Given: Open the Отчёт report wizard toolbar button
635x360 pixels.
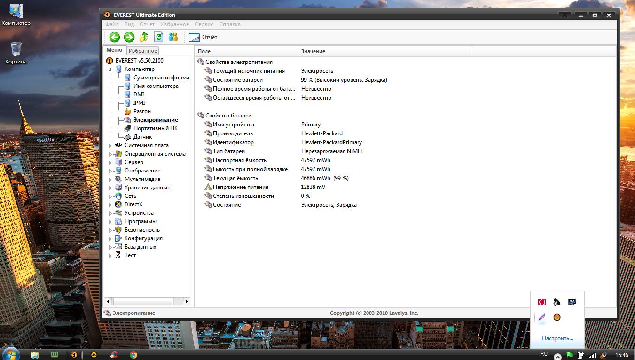Looking at the screenshot, I should 203,37.
